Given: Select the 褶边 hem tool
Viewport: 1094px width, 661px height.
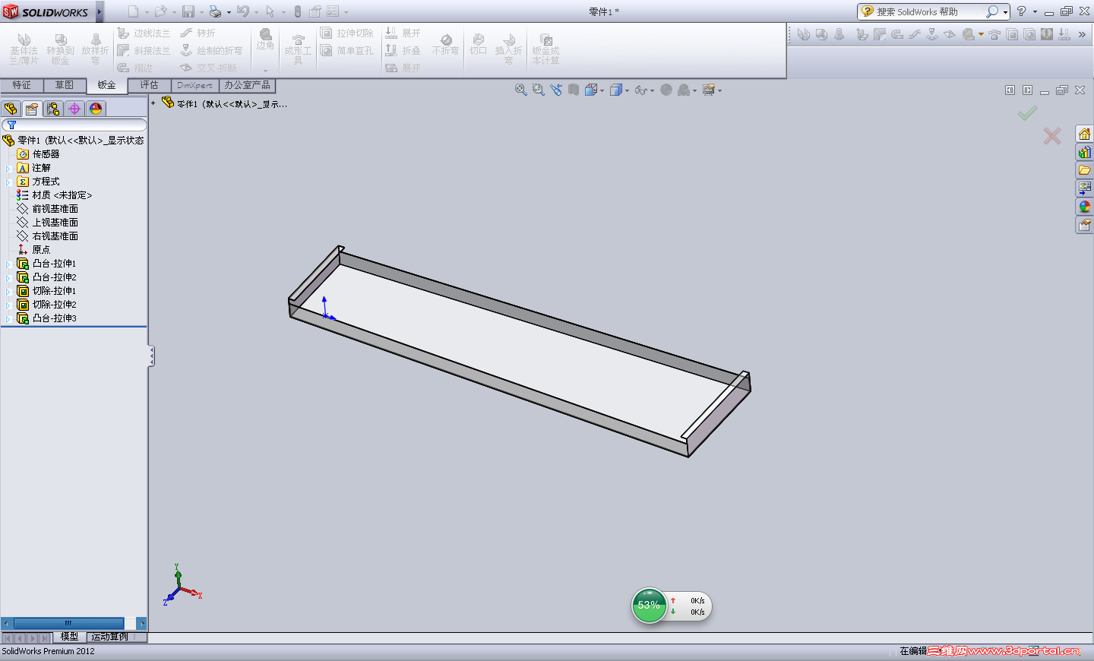Looking at the screenshot, I should (135, 68).
